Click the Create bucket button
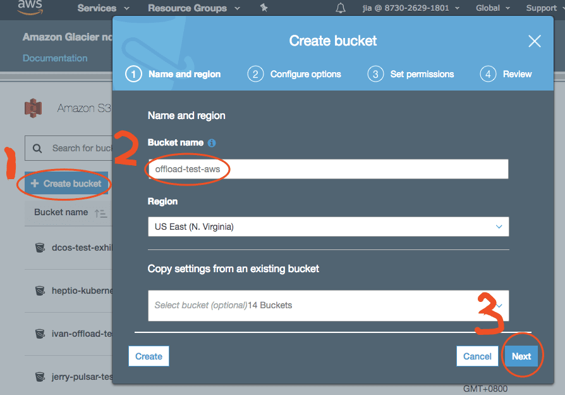Screen dimensions: 565x395 click(66, 184)
